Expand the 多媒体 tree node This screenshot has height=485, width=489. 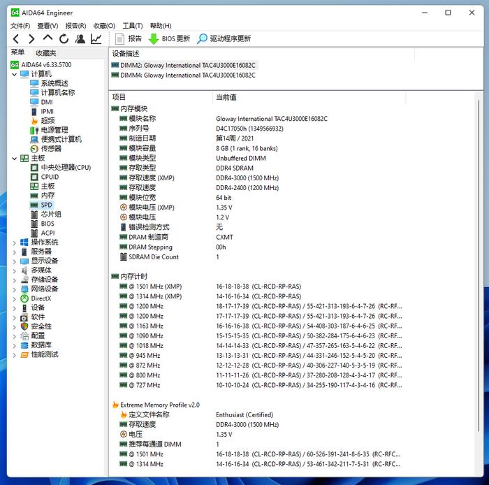[14, 270]
